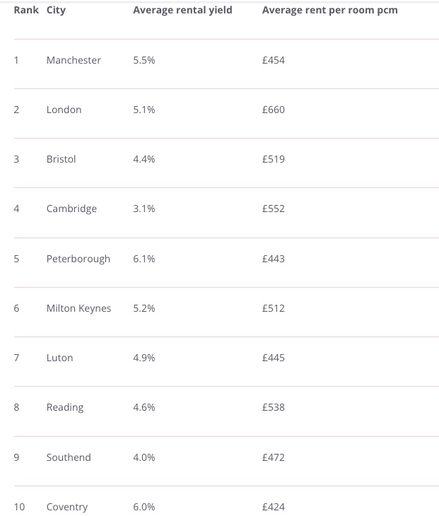
Task: Click the Average rental yield header
Action: (x=182, y=11)
